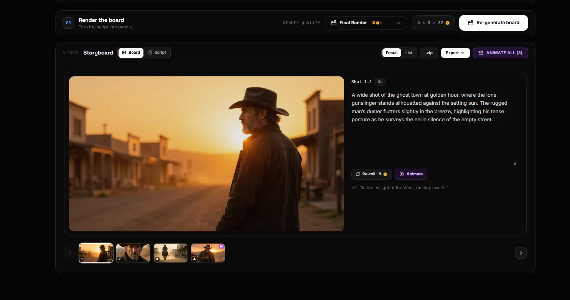Switch to the Board tab
Viewport: 570px width, 300px height.
(x=131, y=53)
